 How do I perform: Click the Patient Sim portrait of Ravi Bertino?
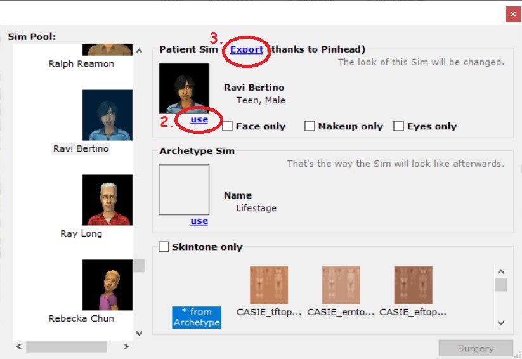tap(184, 88)
